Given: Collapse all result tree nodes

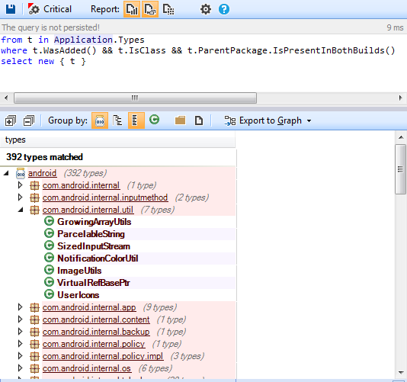Looking at the screenshot, I should (28, 120).
